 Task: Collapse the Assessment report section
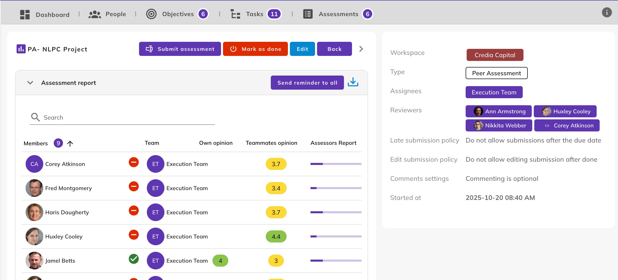click(30, 83)
